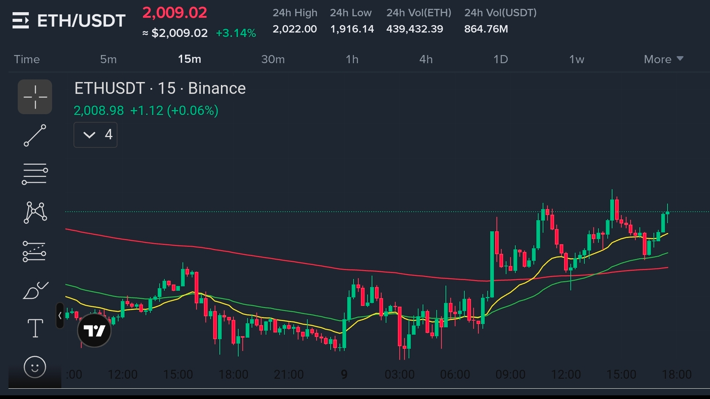
Task: Select the trend line drawing tool
Action: pos(35,135)
